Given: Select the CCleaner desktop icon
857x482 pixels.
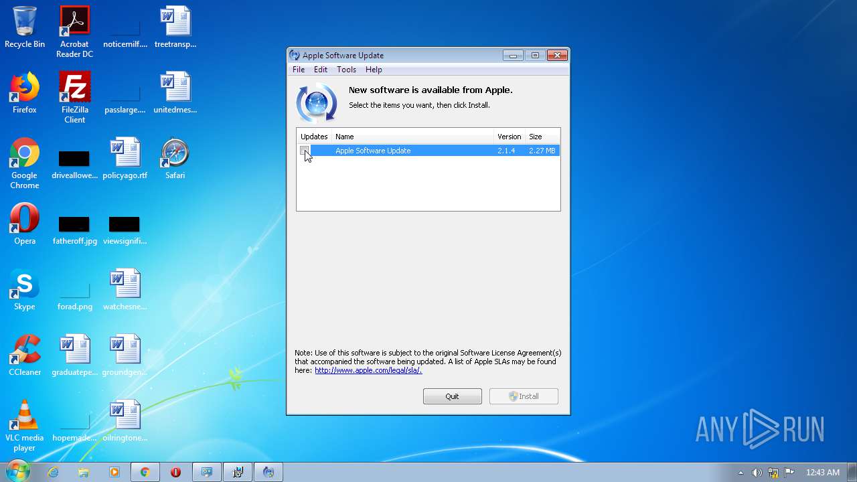Looking at the screenshot, I should [x=25, y=355].
